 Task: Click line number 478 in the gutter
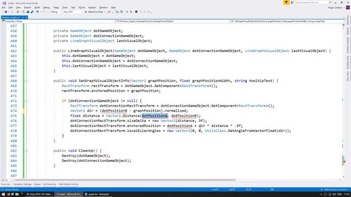[x=13, y=131]
